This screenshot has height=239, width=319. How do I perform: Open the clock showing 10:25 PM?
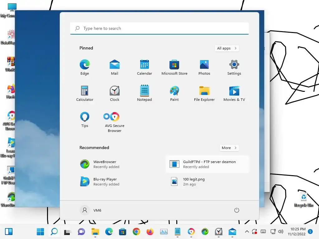[x=297, y=232]
